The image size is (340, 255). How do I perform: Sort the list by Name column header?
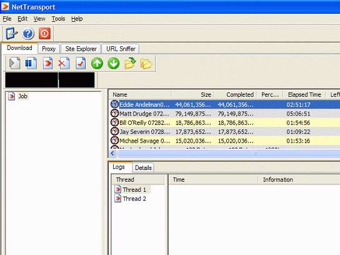(140, 94)
